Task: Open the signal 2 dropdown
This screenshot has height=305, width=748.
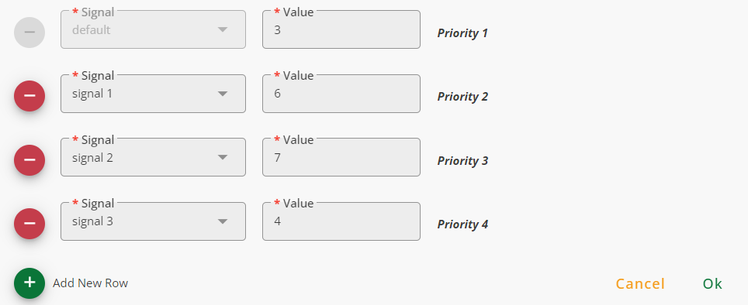Action: pos(153,157)
